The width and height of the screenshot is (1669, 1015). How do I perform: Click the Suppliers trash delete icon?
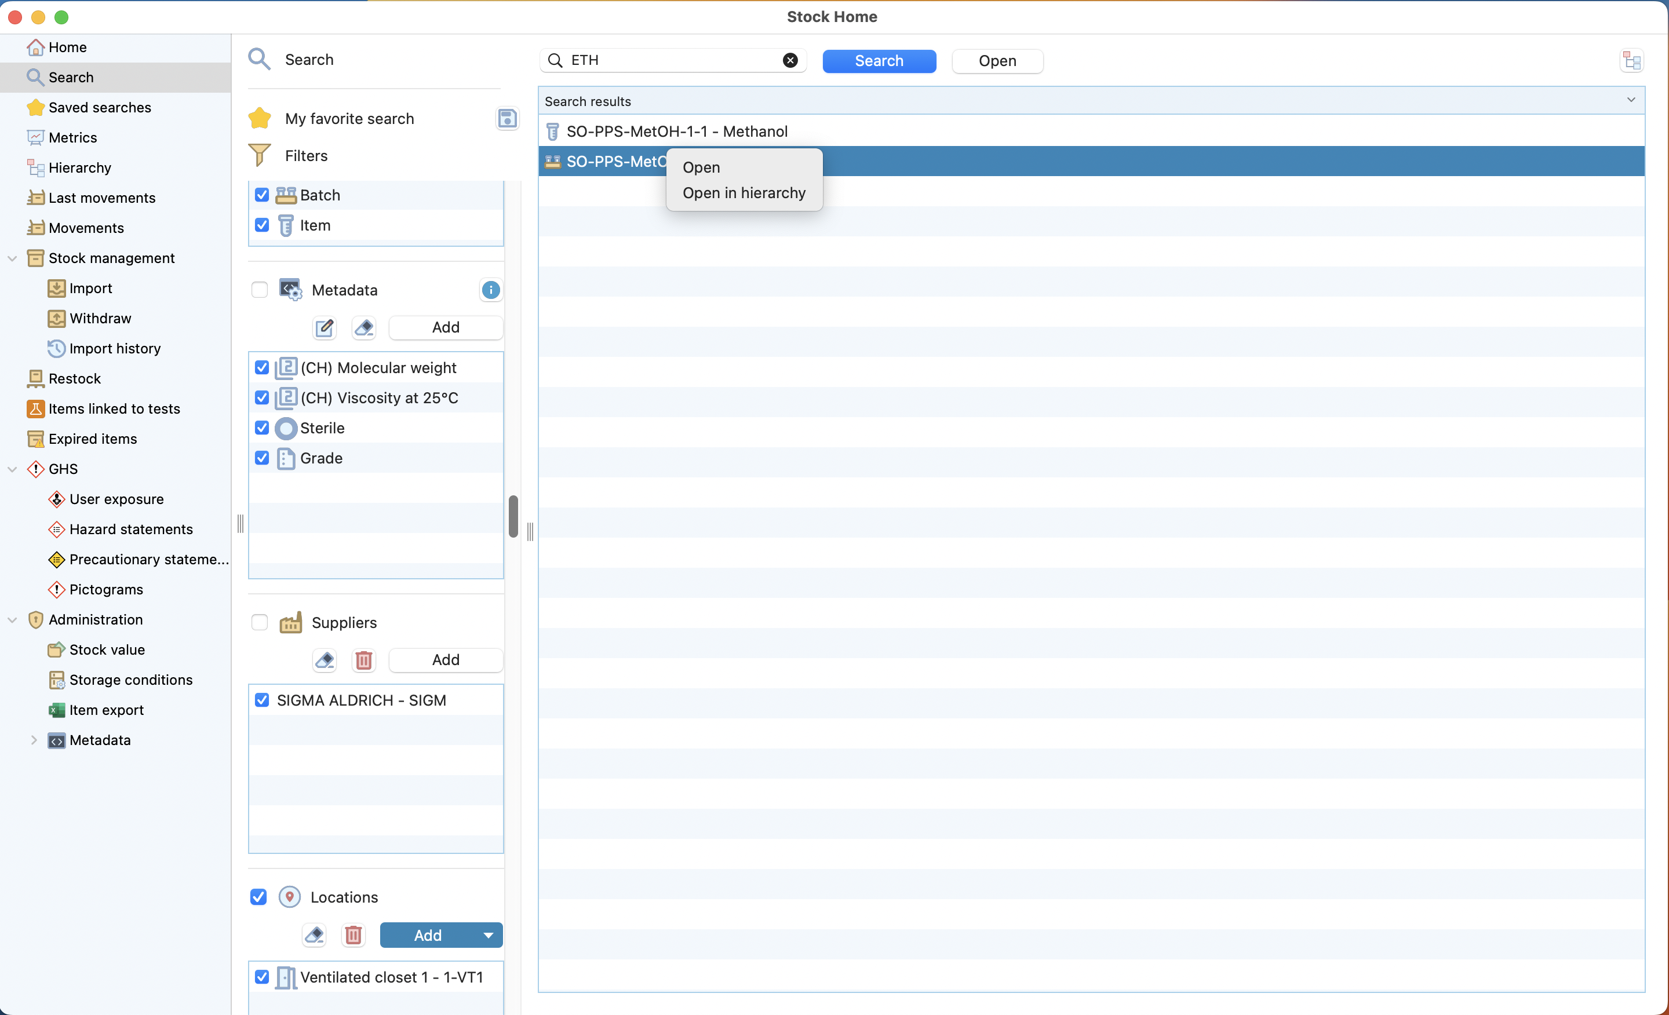click(x=364, y=659)
